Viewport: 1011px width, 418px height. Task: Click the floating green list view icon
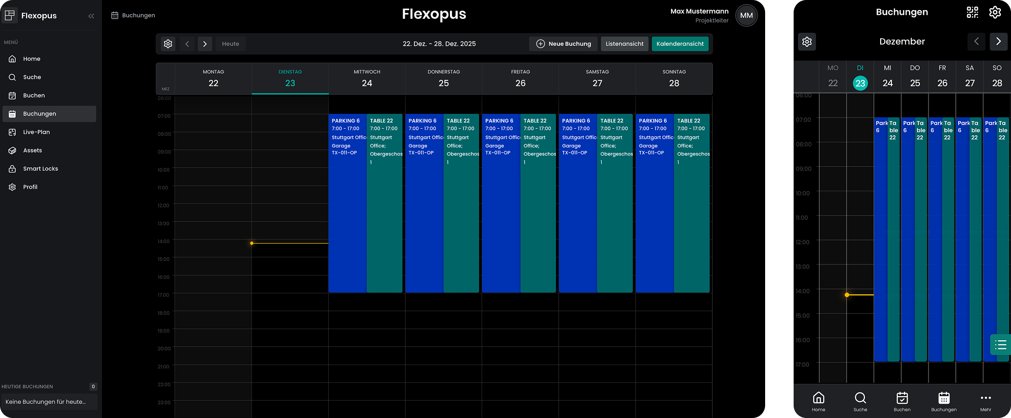pyautogui.click(x=1000, y=345)
